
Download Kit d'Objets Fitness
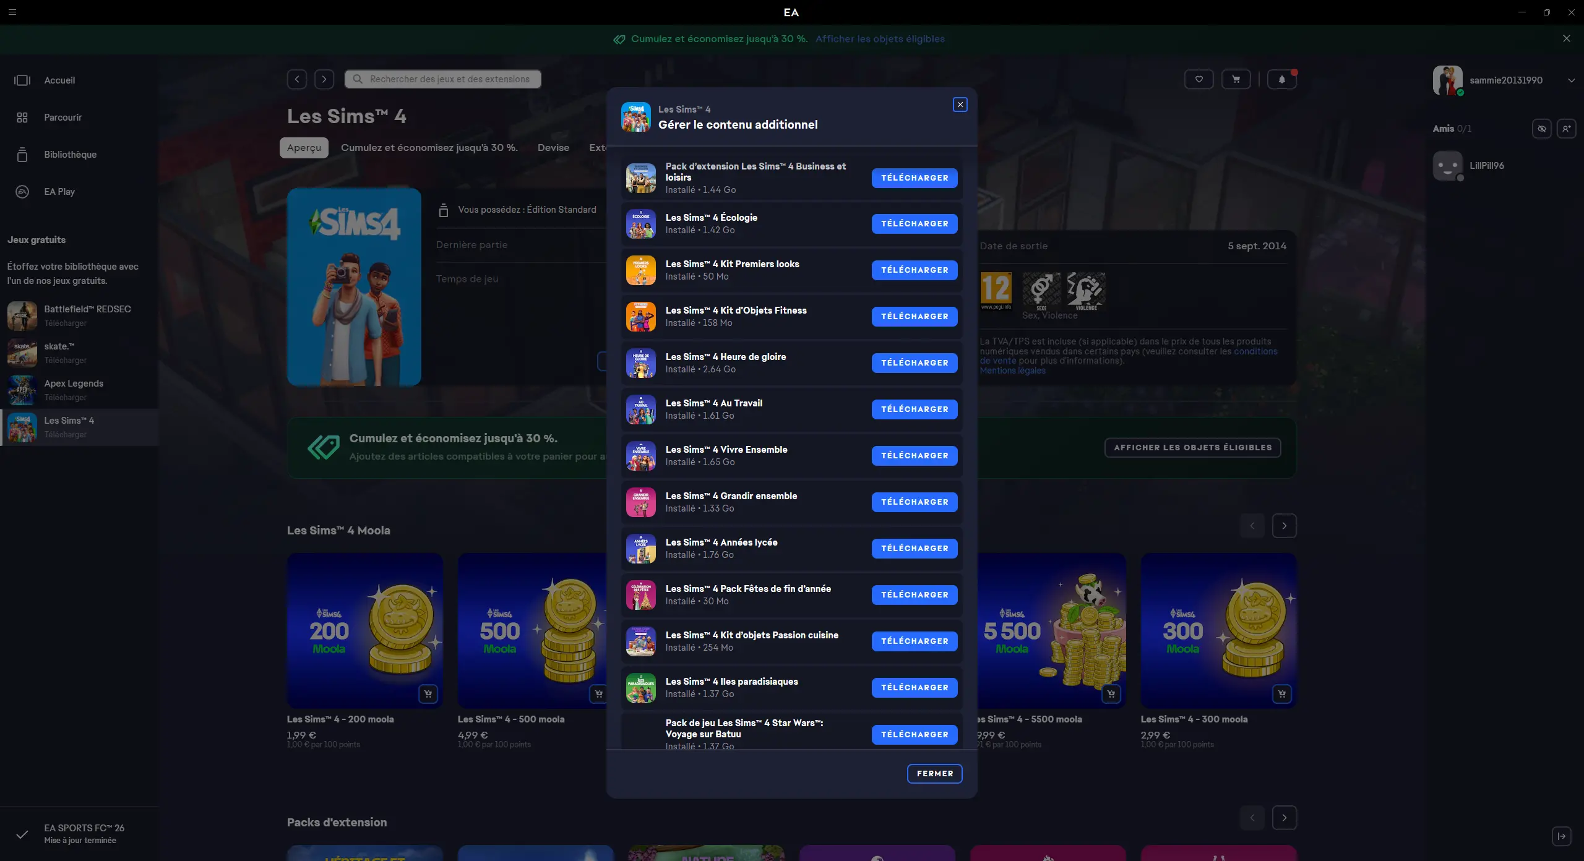click(x=915, y=317)
